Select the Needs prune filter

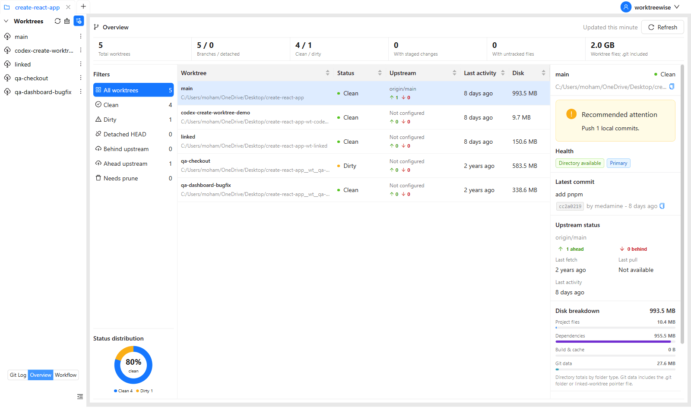pos(133,178)
